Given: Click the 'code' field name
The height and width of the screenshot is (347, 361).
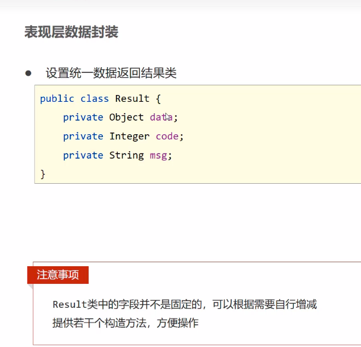Looking at the screenshot, I should [x=167, y=137].
